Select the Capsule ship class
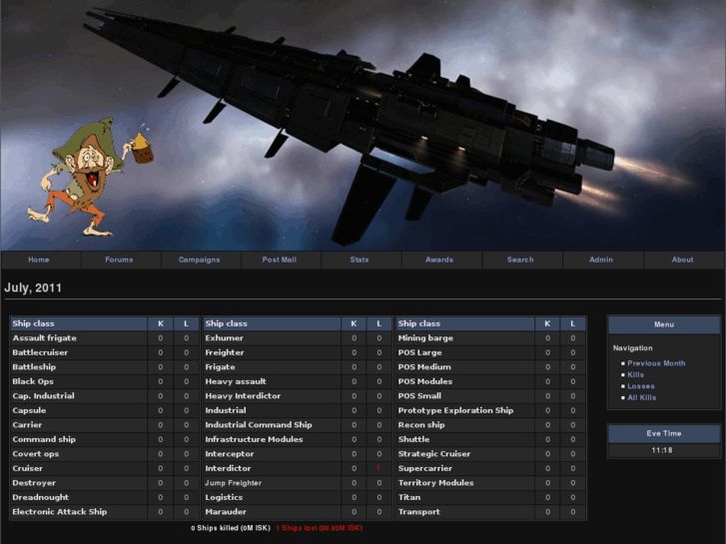This screenshot has height=544, width=726. click(29, 410)
